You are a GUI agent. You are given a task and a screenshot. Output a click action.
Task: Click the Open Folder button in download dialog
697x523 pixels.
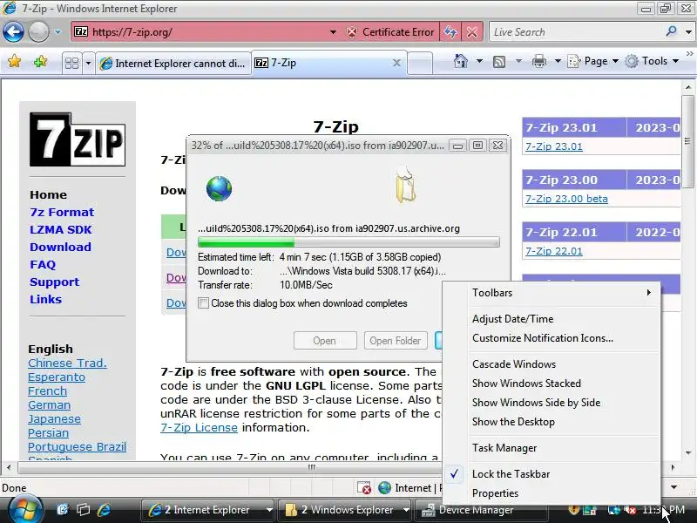click(x=396, y=341)
